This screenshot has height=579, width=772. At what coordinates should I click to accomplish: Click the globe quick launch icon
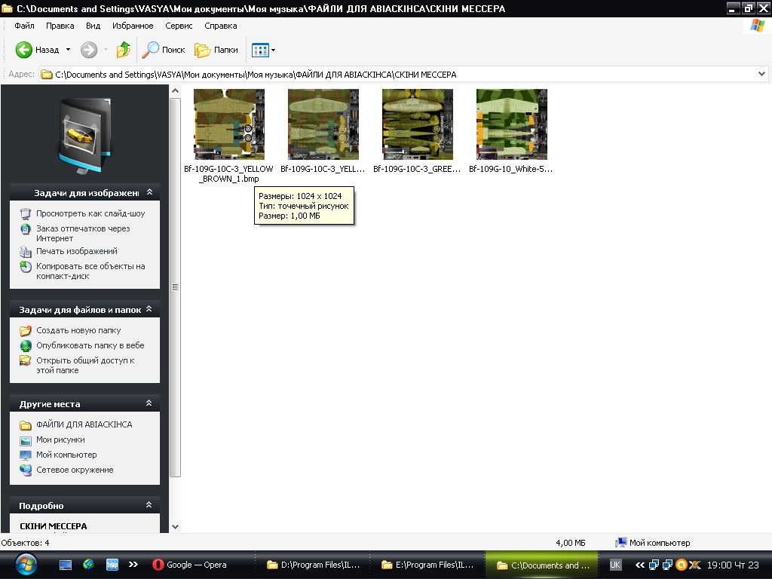pyautogui.click(x=89, y=565)
